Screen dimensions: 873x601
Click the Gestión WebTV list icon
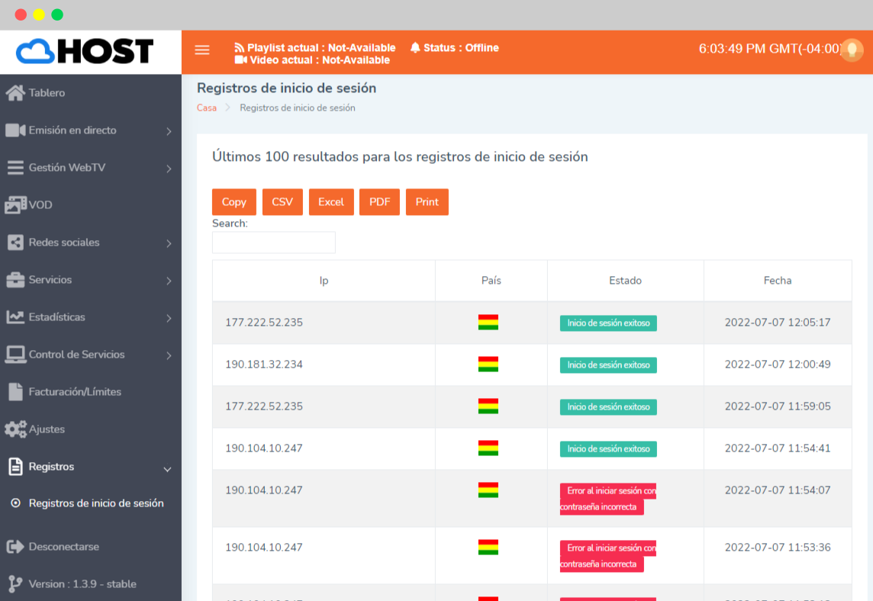[x=15, y=168]
